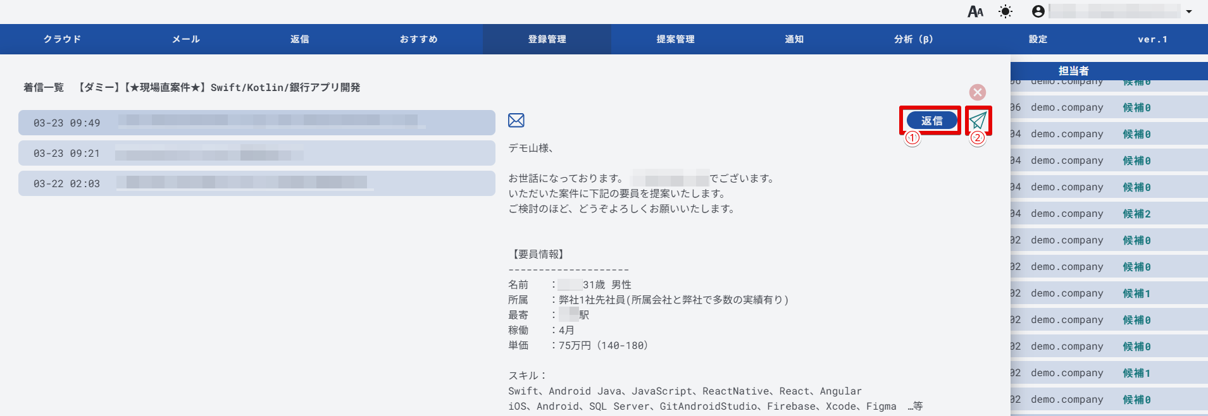Switch to the メール tab

point(186,39)
